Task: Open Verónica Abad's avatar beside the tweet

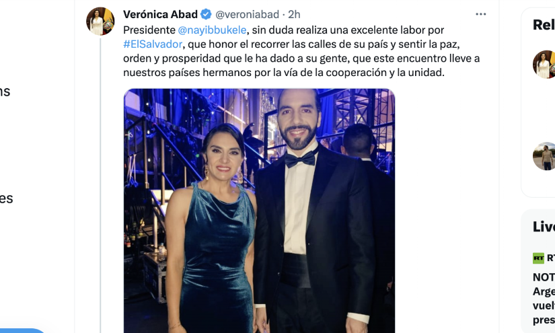Action: [x=100, y=22]
